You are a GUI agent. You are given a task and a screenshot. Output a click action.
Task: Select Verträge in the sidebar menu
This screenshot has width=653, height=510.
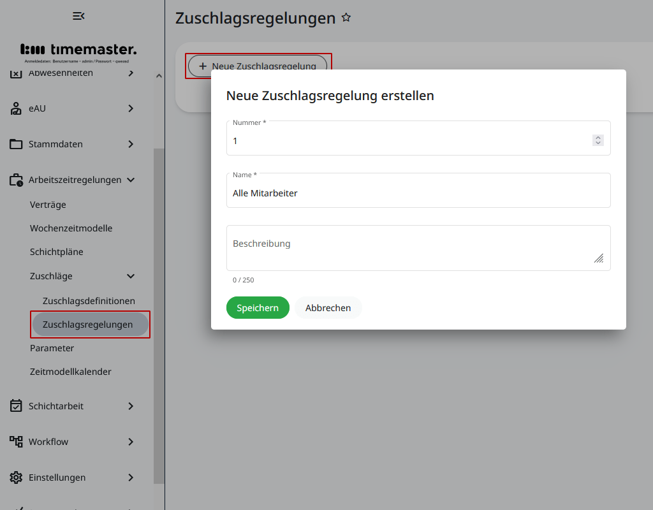tap(48, 205)
